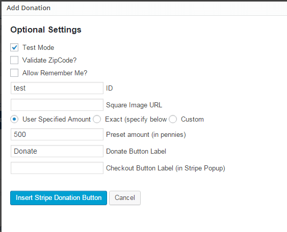Click the Validate ZipCode label text
The image size is (287, 232).
point(49,61)
